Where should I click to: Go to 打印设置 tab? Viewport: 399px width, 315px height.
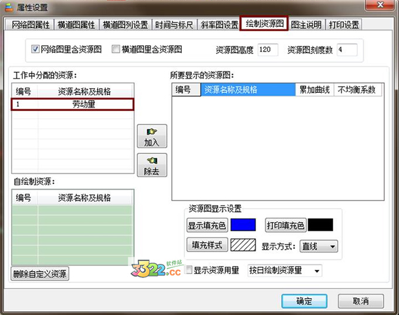point(343,25)
